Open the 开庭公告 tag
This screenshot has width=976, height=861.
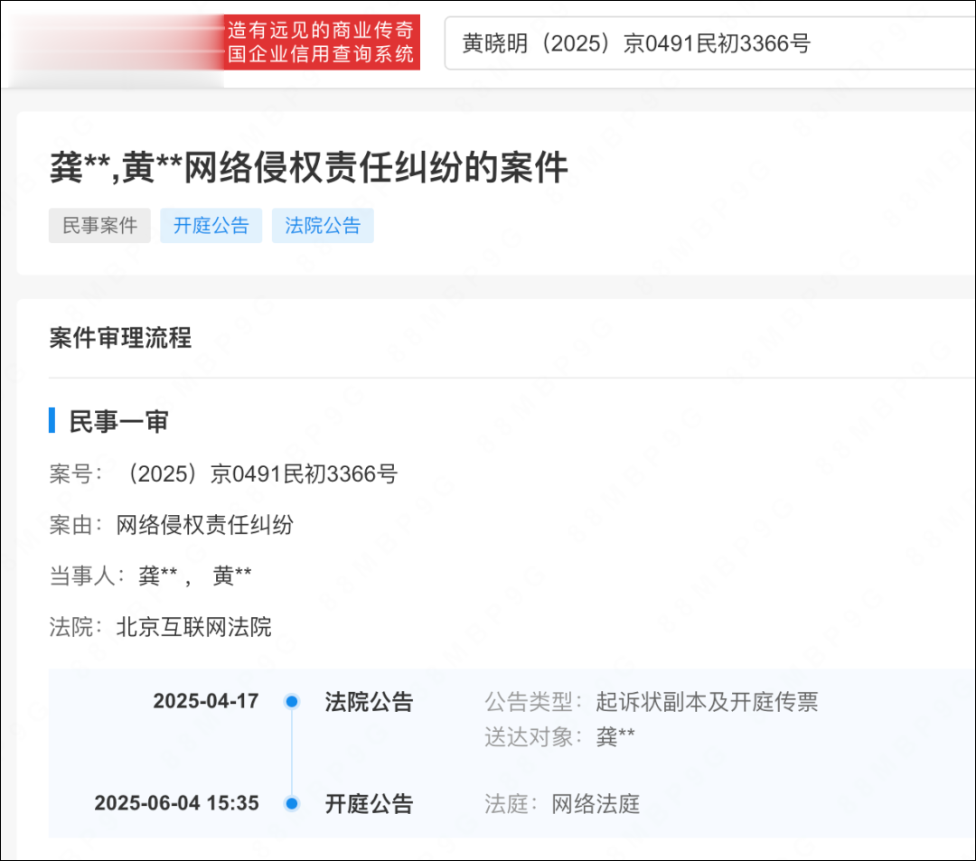click(x=211, y=225)
